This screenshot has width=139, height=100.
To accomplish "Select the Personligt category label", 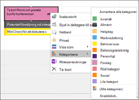I will pos(108,56).
